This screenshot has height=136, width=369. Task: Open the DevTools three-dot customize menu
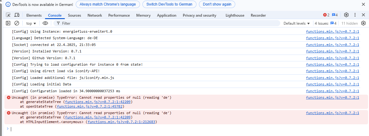pyautogui.click(x=355, y=15)
